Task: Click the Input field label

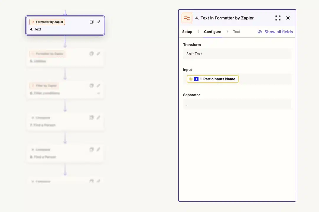Action: tap(187, 70)
